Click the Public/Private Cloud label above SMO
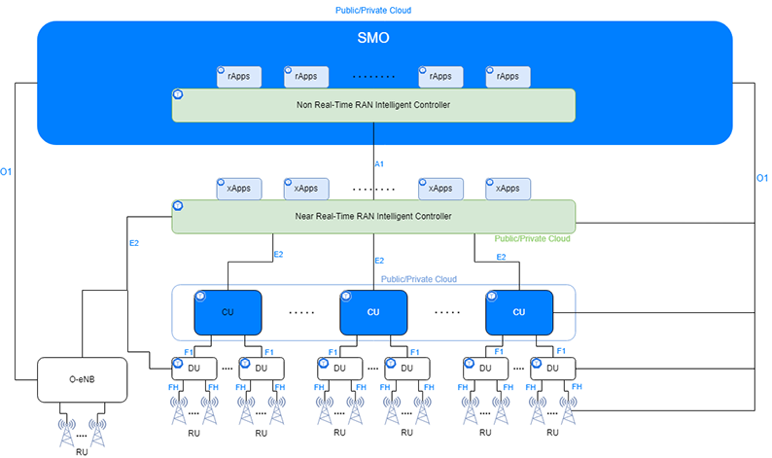 pyautogui.click(x=373, y=11)
